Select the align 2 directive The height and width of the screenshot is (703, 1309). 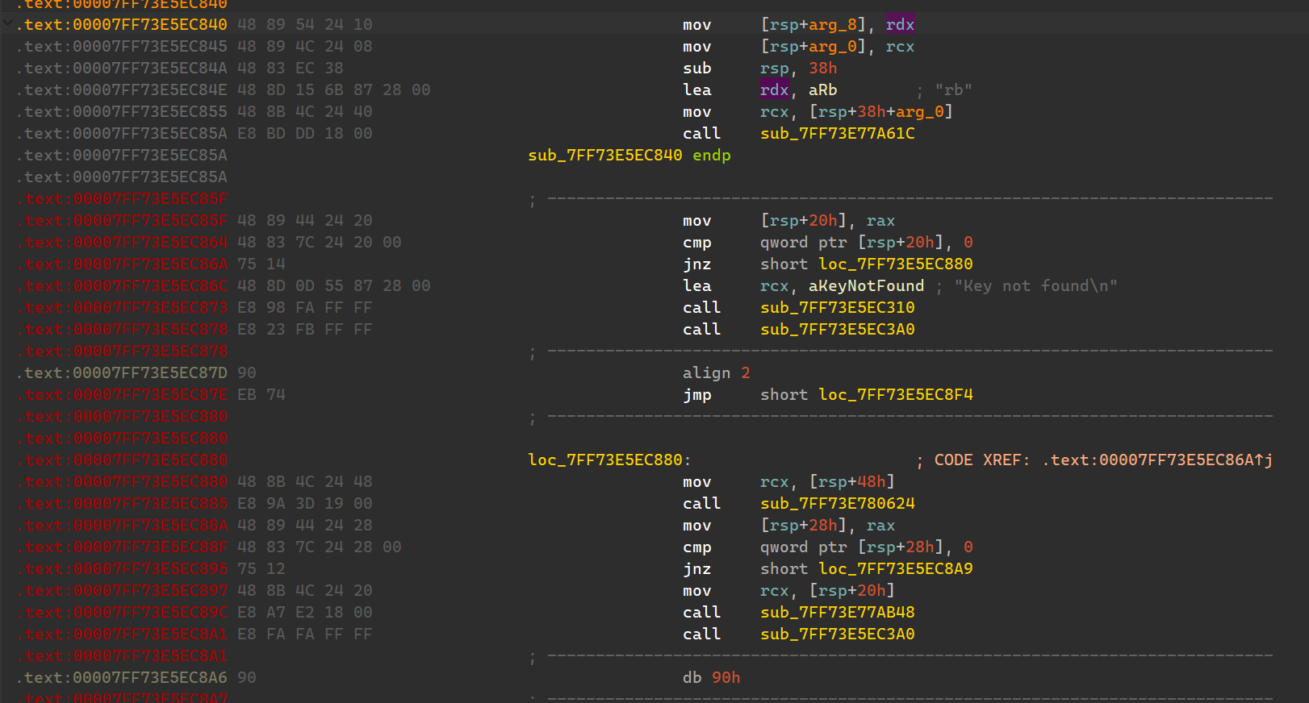[716, 373]
